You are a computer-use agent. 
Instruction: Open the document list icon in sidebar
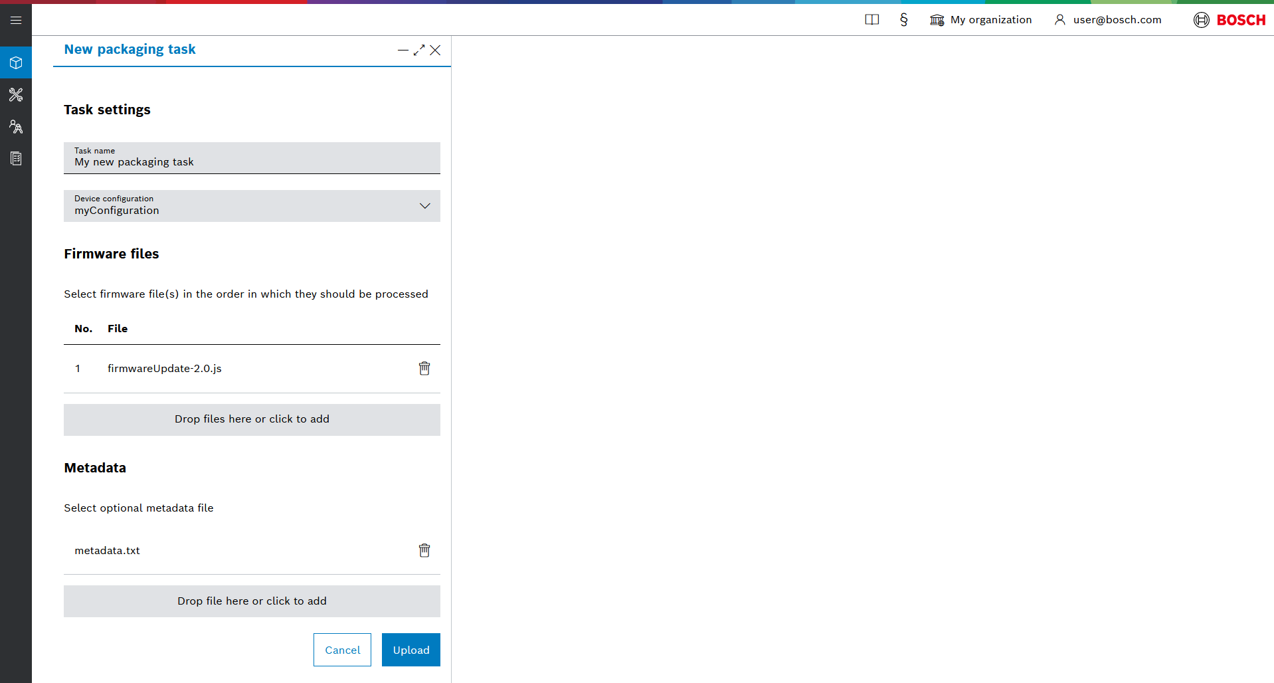click(x=16, y=159)
